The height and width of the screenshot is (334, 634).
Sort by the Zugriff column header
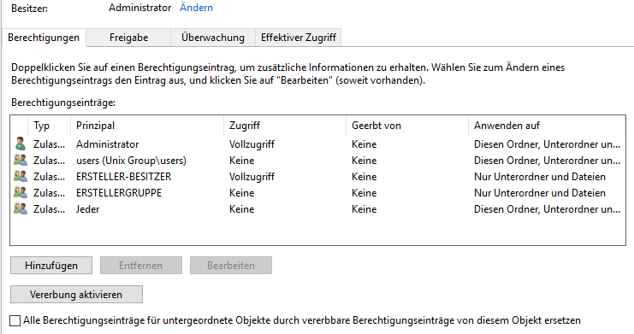(x=285, y=126)
